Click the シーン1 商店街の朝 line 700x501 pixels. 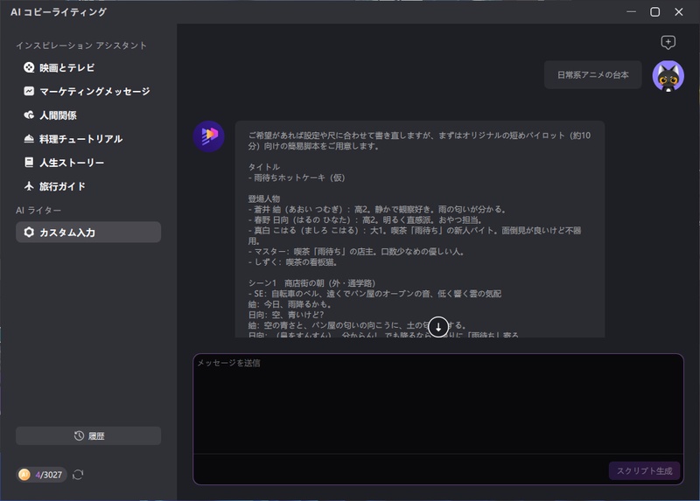311,283
